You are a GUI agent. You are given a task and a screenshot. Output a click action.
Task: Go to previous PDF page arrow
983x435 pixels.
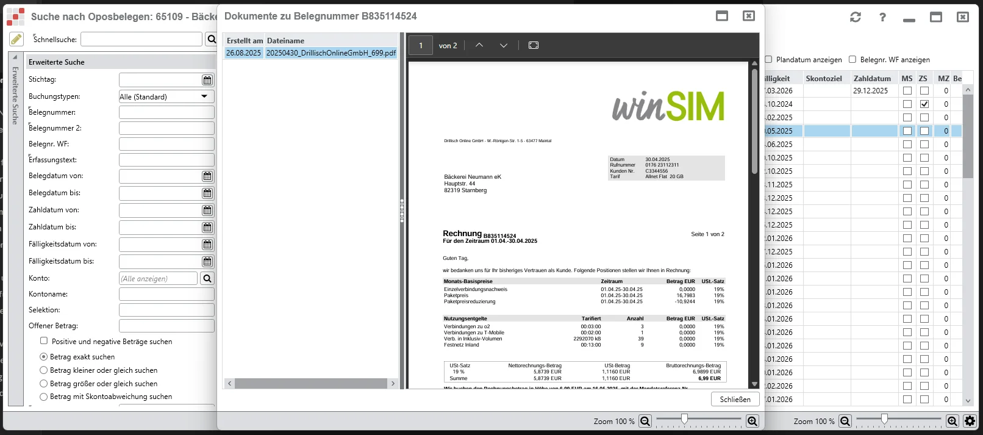coord(479,45)
